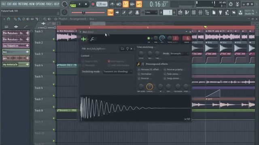The image size is (259, 145).
Task: Select low frequencies clip in picker
Action: coord(16,46)
